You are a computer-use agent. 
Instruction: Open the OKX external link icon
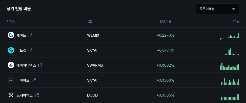coord(37,95)
